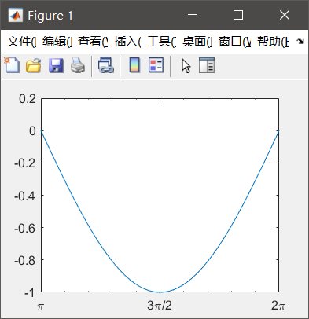Open a file with the folder icon
The height and width of the screenshot is (319, 309).
click(34, 65)
